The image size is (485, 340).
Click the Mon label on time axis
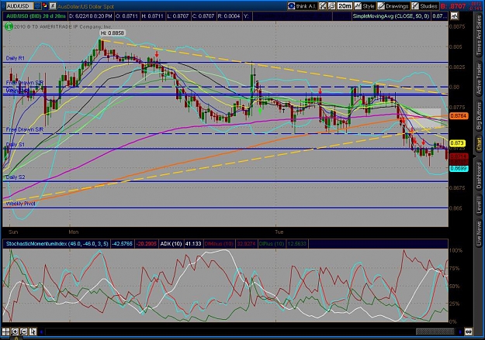pos(74,232)
